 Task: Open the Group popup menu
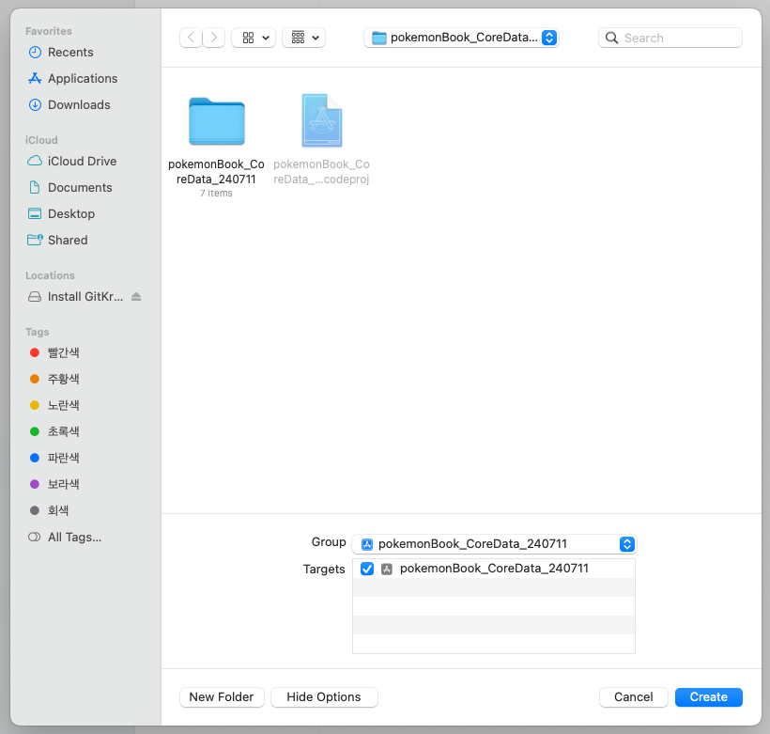pos(494,544)
